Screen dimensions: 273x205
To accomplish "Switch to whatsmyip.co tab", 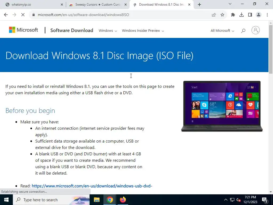I will pyautogui.click(x=33, y=5).
